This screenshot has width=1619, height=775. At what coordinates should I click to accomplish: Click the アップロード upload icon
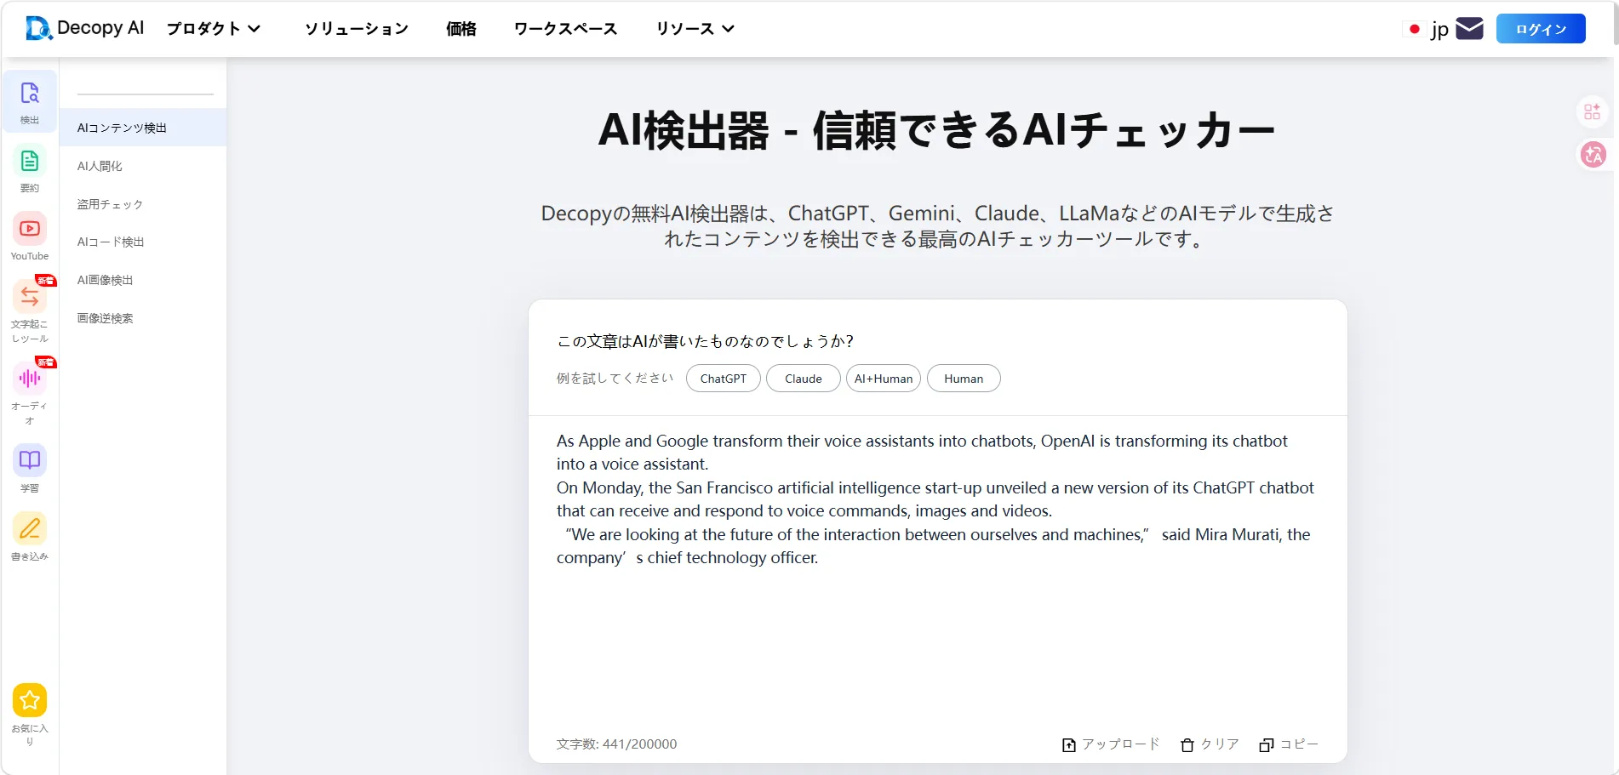pyautogui.click(x=1069, y=745)
